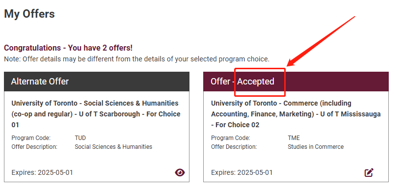
Task: Click the My Offers page heading
Action: (29, 14)
